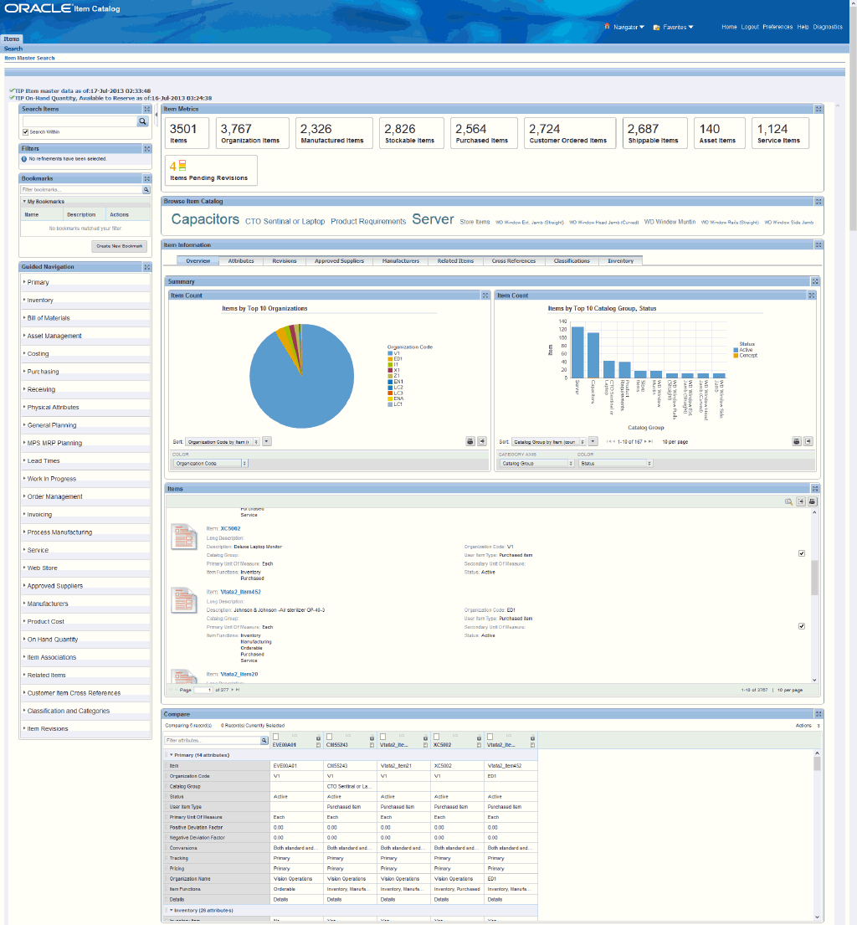
Task: Lock the CM55243 compare column
Action: pyautogui.click(x=372, y=738)
